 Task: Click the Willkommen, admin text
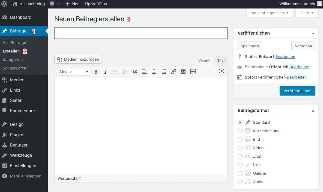tap(297, 4)
